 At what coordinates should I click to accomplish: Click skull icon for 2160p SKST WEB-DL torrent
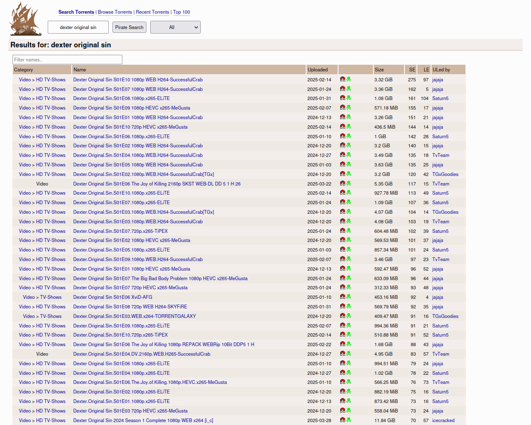point(348,183)
